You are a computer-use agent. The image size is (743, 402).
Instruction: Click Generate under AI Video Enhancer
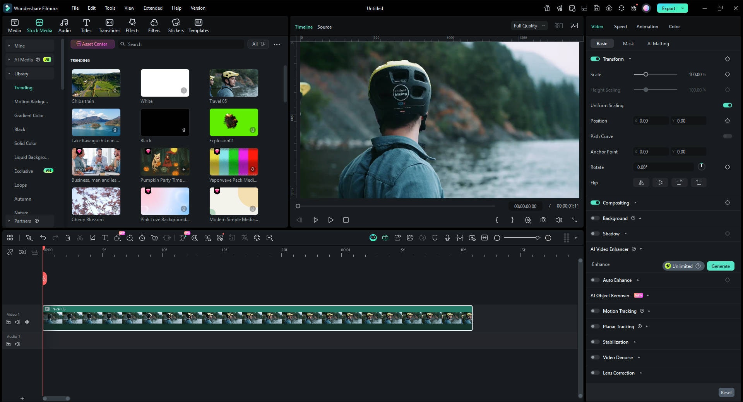click(x=720, y=266)
